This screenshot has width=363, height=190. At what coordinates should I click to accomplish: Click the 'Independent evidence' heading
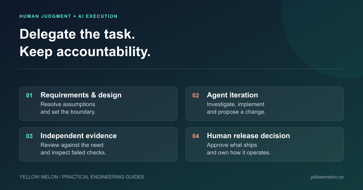point(79,136)
